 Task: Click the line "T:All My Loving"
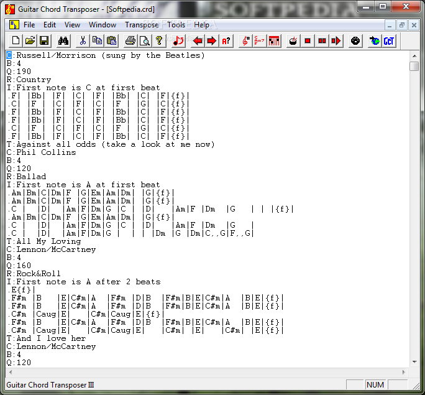43,241
